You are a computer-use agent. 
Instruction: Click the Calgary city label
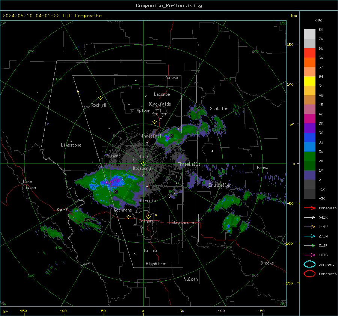(x=146, y=221)
